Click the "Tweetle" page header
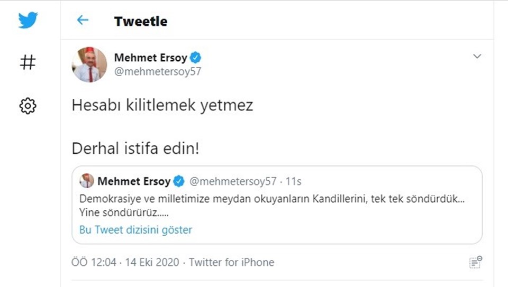The image size is (508, 287). pyautogui.click(x=140, y=22)
